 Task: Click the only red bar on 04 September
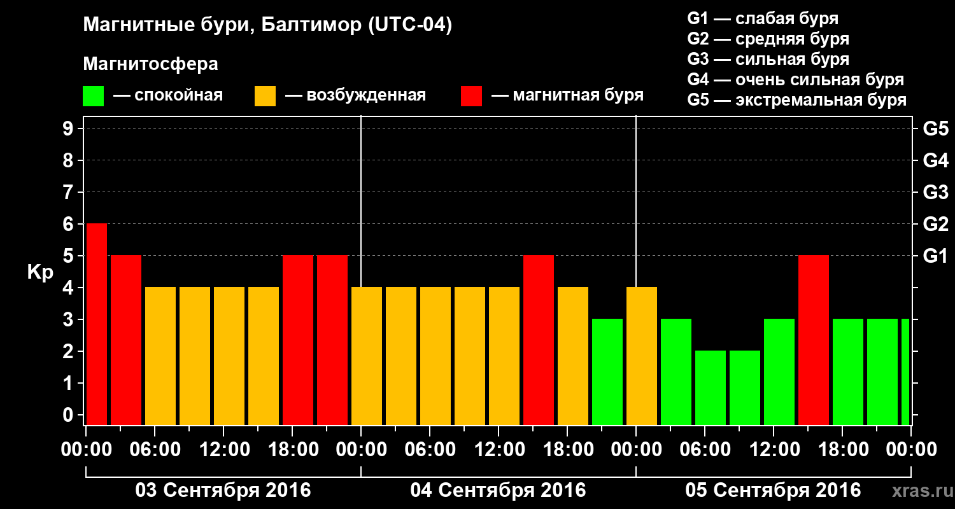pyautogui.click(x=539, y=340)
